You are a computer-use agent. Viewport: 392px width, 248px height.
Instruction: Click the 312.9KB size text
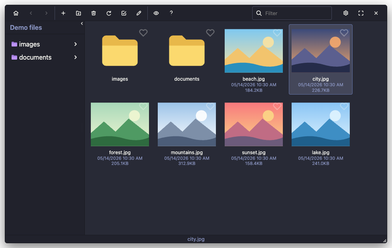187,163
